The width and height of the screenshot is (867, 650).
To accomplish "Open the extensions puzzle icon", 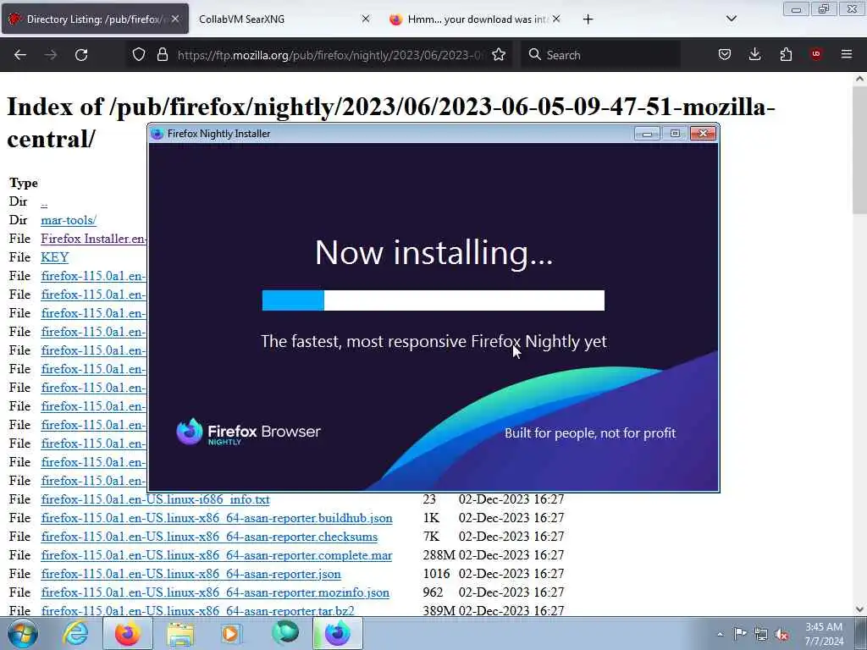I will (786, 54).
